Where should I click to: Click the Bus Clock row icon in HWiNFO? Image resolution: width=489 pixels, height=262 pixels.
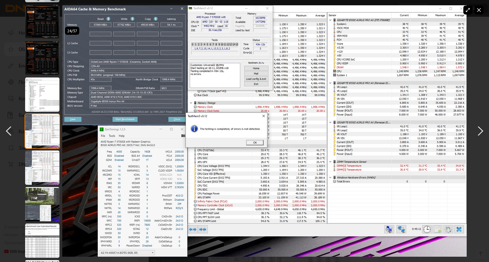pos(195,95)
